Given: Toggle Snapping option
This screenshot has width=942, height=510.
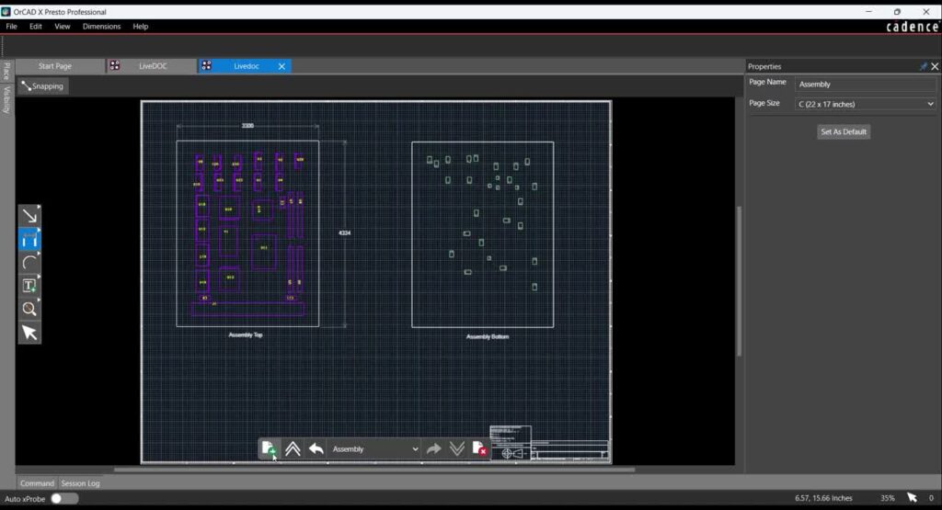Looking at the screenshot, I should click(x=42, y=86).
